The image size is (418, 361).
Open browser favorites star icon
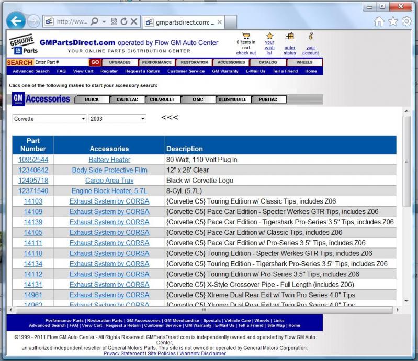click(x=392, y=21)
